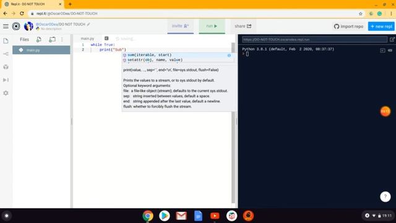Select the Repl.it DO NOT TOUCH browser tab
396x223 pixels.
[x=33, y=4]
